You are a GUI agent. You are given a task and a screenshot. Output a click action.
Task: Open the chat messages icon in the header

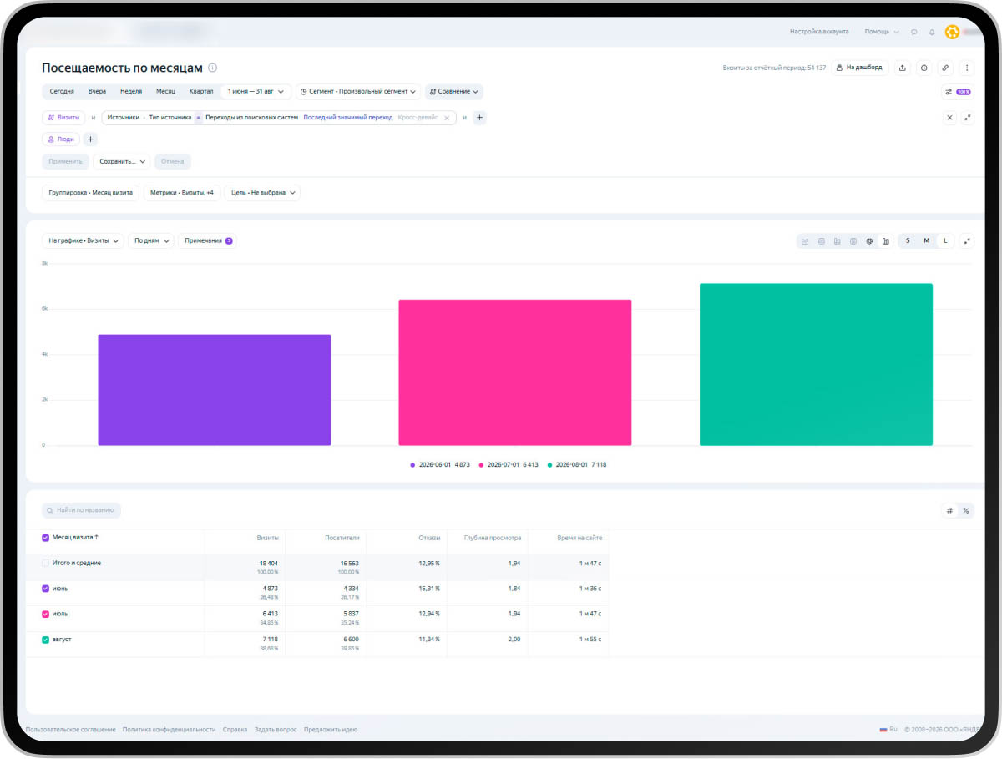click(914, 32)
